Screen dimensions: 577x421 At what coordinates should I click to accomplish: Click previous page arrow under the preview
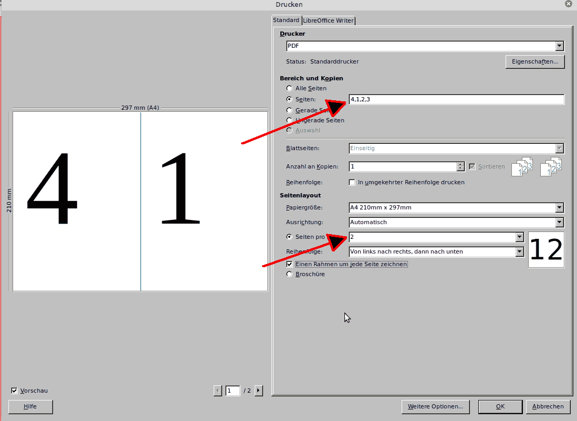[x=218, y=391]
